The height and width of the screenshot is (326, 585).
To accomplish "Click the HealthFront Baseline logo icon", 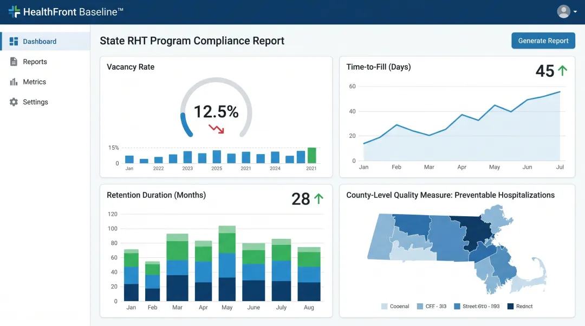I will tap(15, 11).
